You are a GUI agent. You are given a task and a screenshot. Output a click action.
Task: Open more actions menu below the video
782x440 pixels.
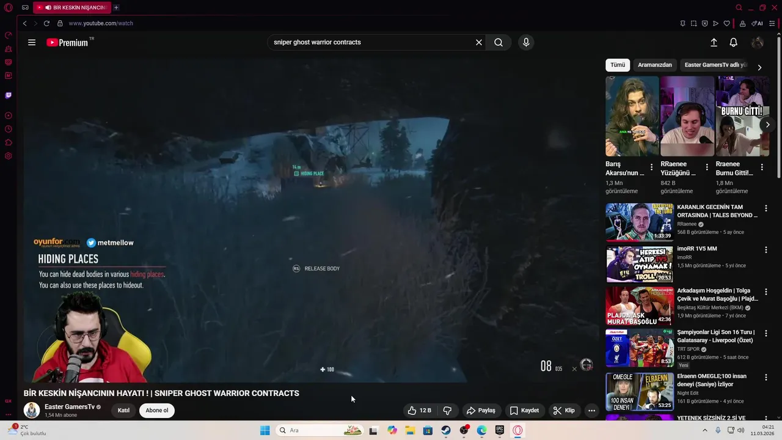coord(591,411)
